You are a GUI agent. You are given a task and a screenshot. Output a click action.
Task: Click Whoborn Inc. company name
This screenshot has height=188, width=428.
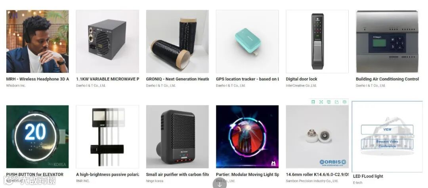(16, 85)
